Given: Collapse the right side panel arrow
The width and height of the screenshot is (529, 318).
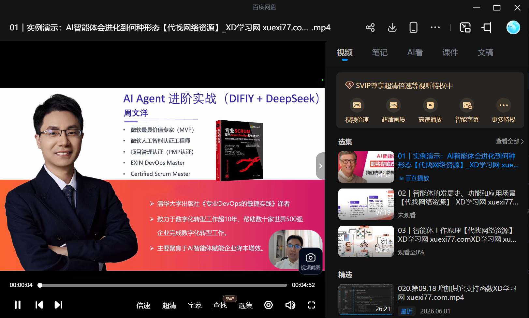Looking at the screenshot, I should coord(320,166).
